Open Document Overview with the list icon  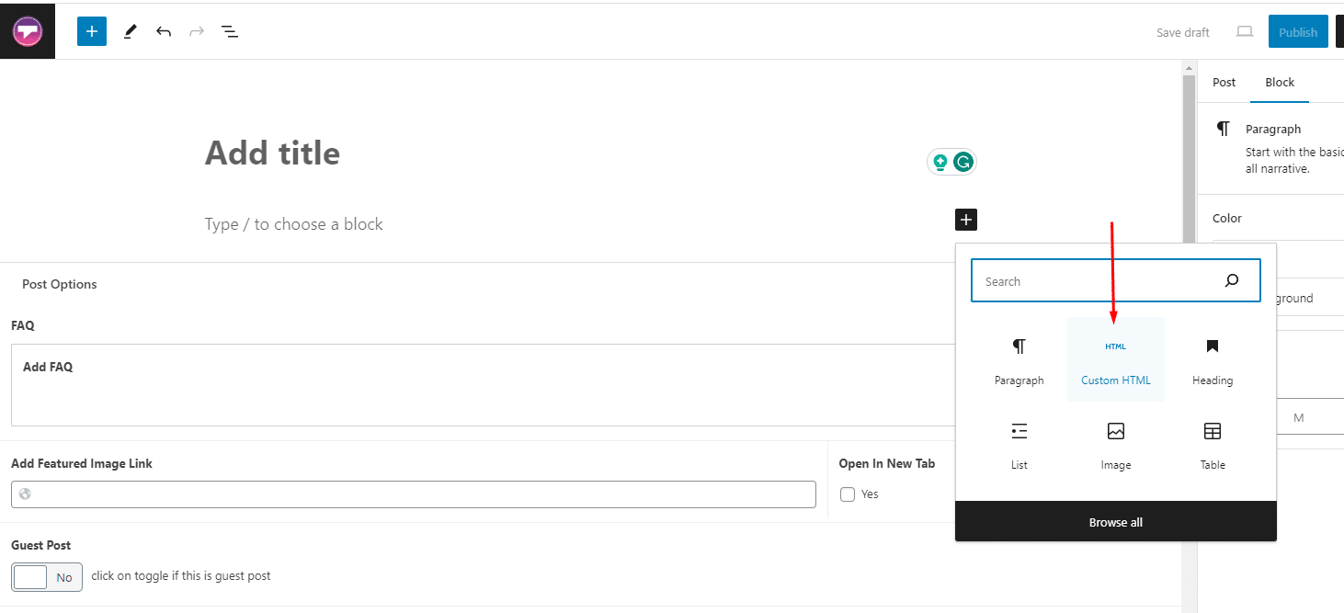(x=229, y=30)
